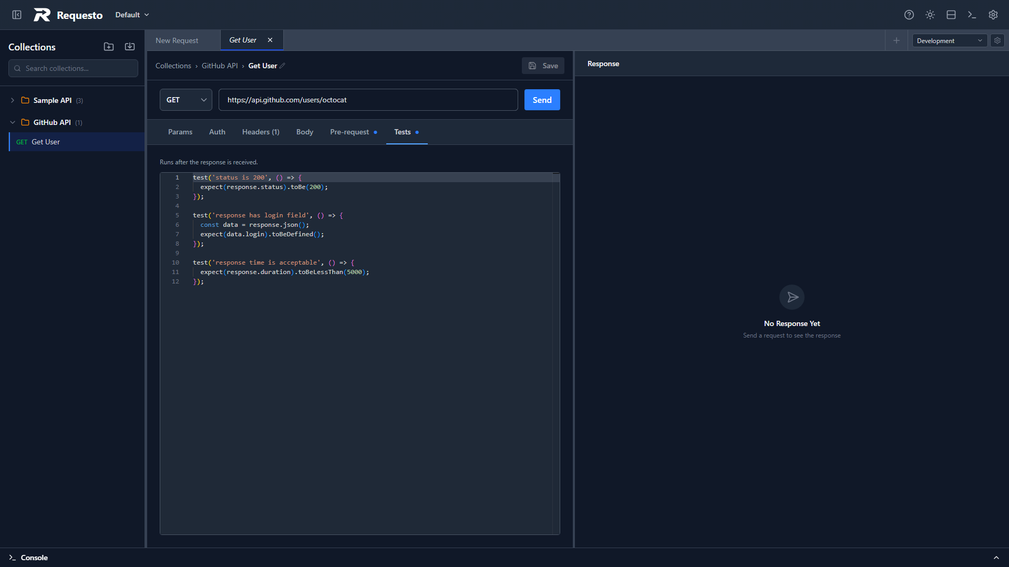Click the paper plane No Response icon

tap(792, 297)
